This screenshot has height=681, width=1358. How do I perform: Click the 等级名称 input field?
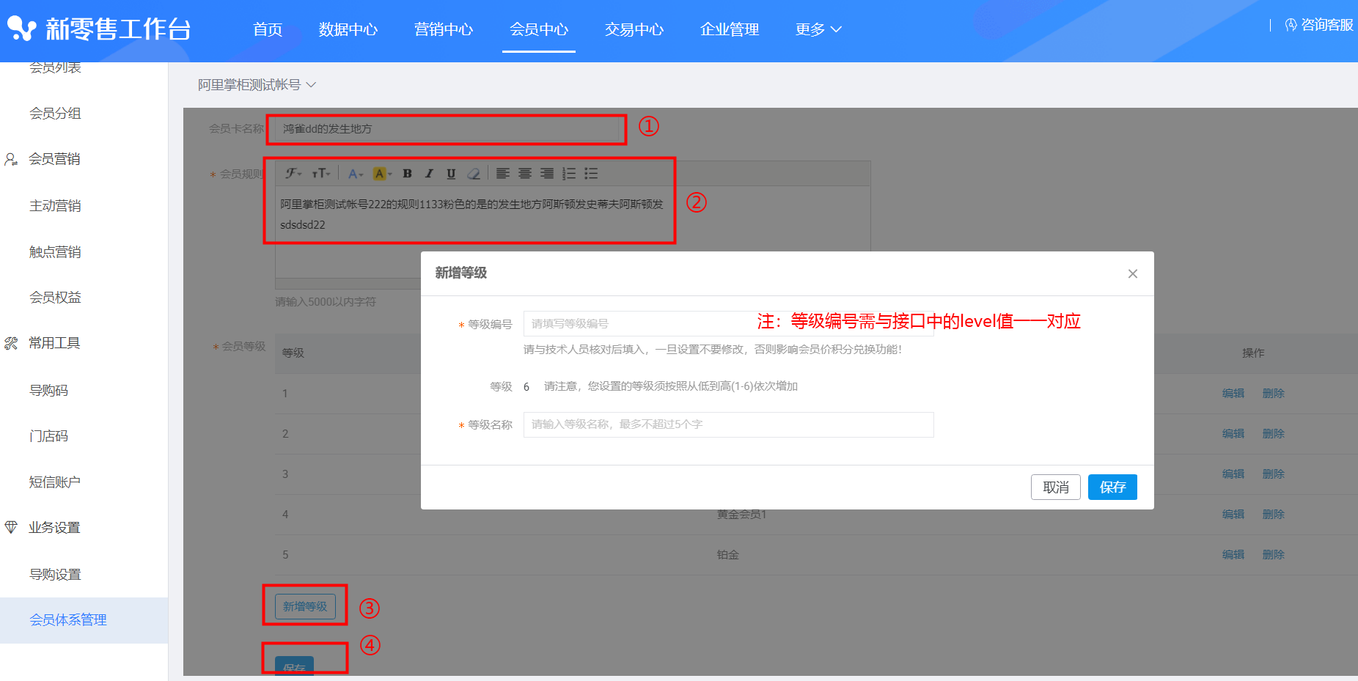point(728,424)
